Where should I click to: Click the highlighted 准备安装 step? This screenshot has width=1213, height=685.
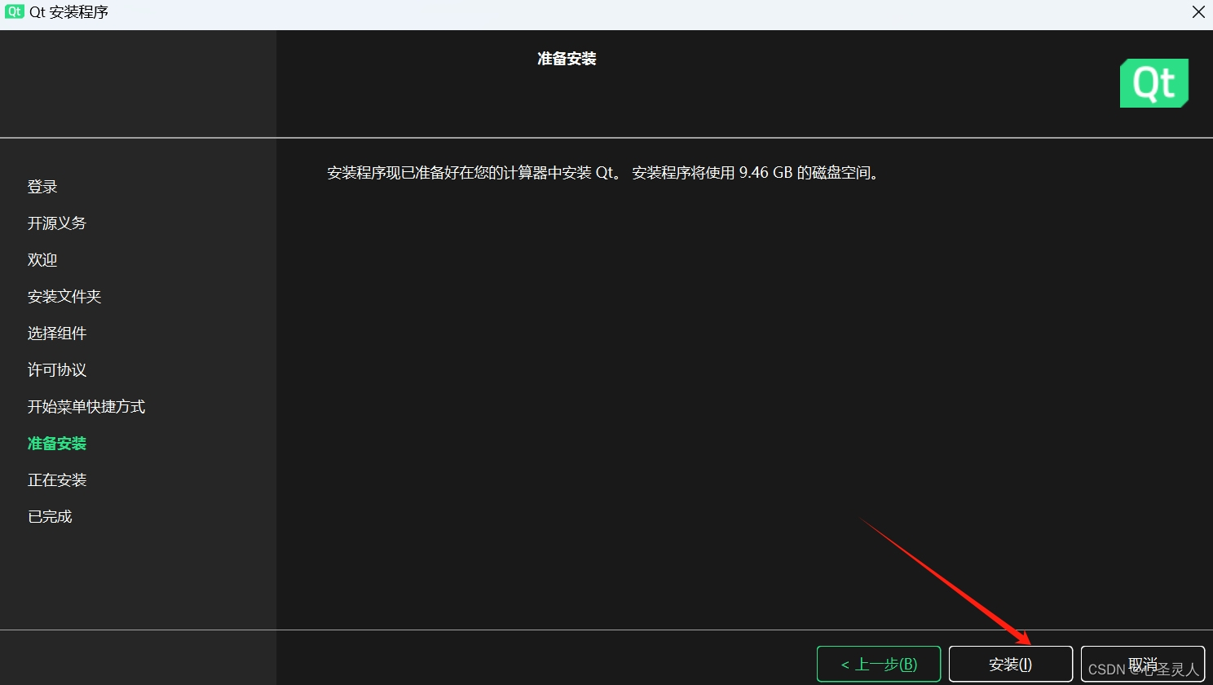(56, 443)
